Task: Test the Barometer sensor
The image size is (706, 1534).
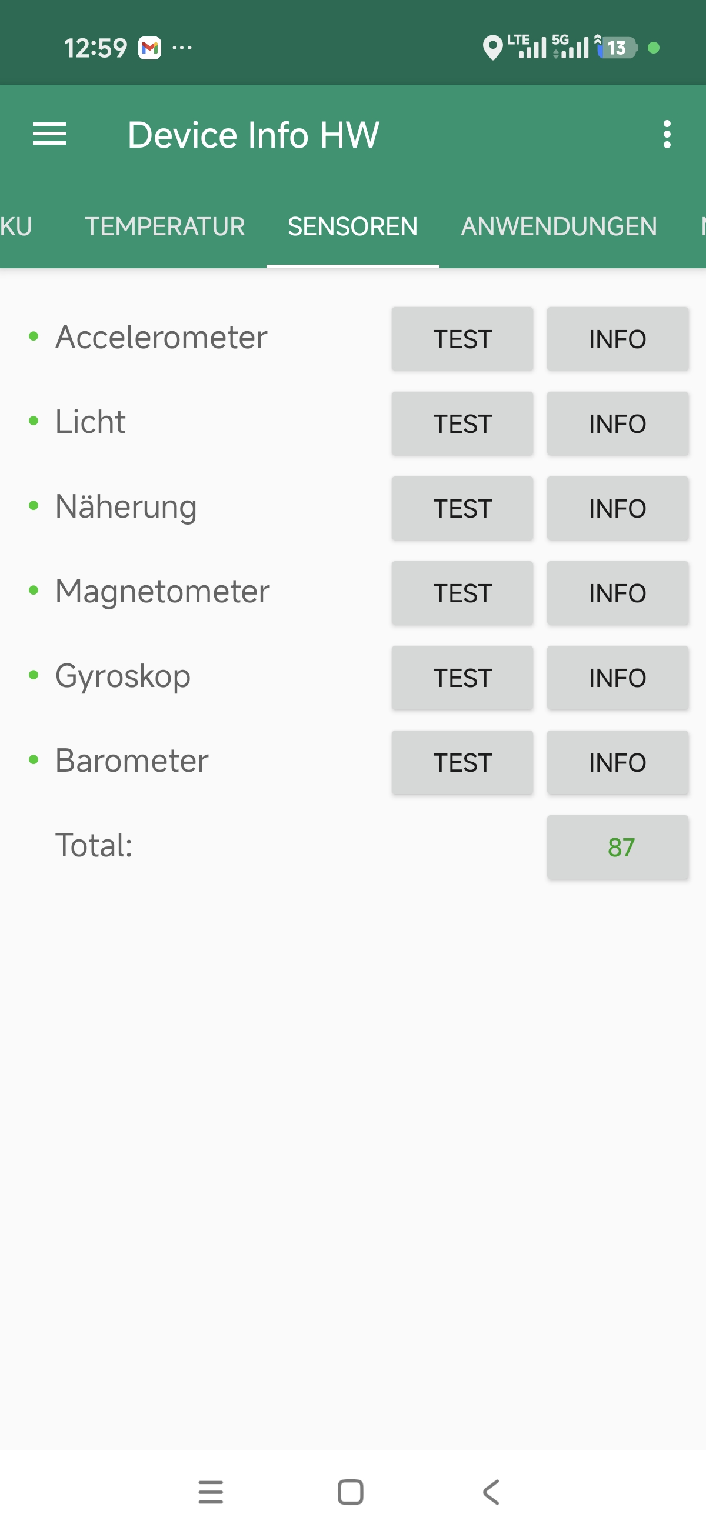Action: click(x=462, y=762)
